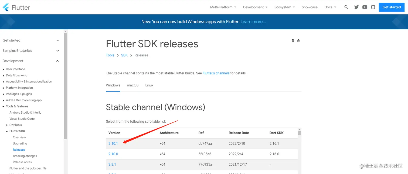Open the Breaking changes page
This screenshot has width=408, height=174.
(25, 156)
